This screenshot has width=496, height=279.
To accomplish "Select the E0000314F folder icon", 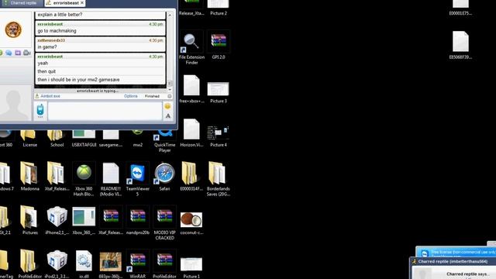I will click(x=191, y=177).
